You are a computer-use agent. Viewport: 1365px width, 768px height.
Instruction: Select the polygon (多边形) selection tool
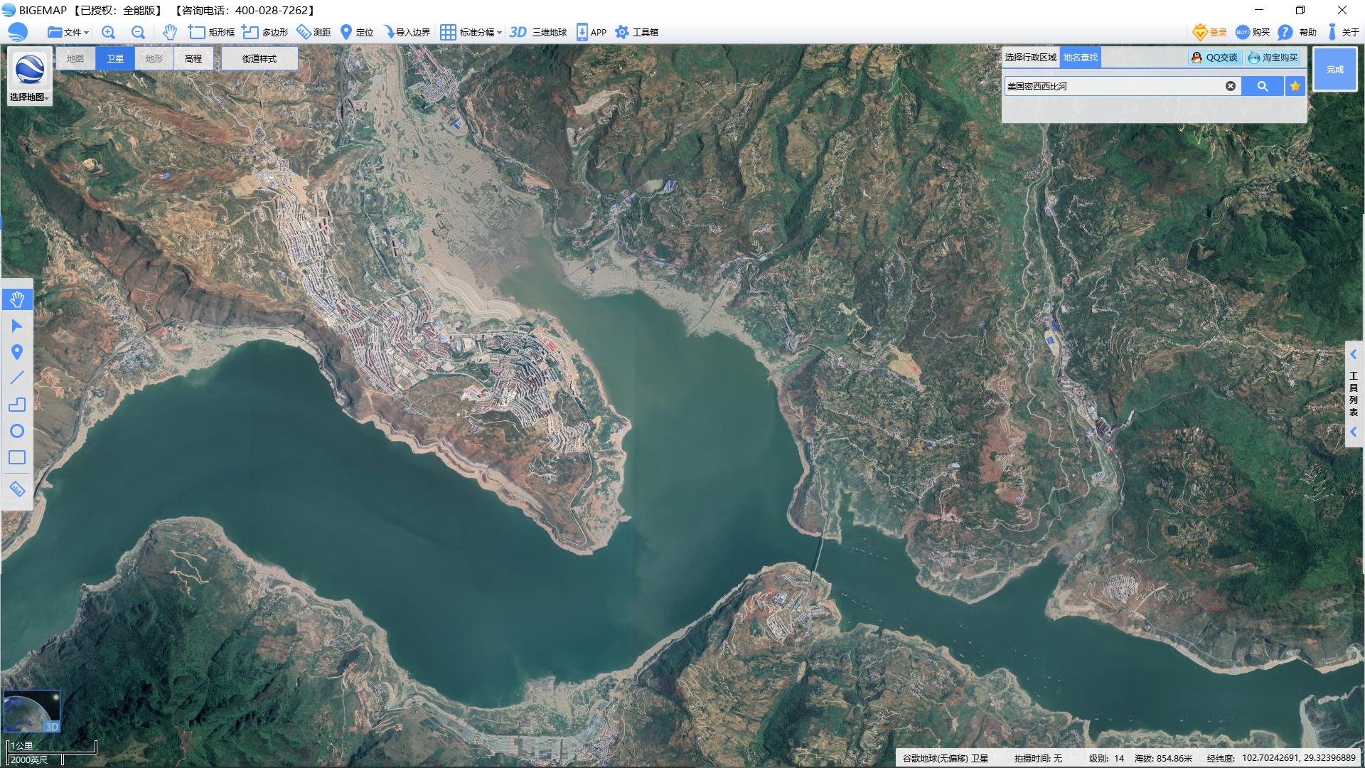(x=265, y=32)
